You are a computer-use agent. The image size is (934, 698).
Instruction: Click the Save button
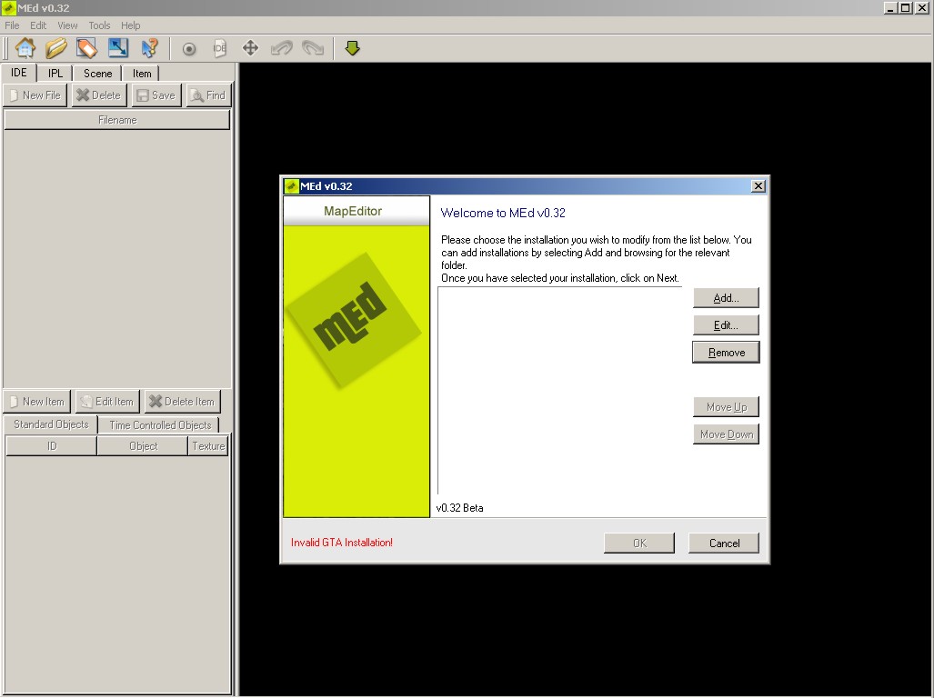[x=156, y=95]
